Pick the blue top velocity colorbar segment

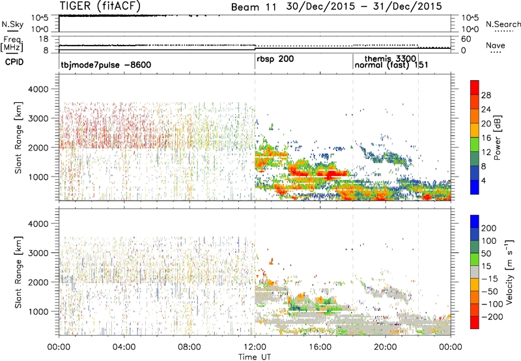pyautogui.click(x=475, y=222)
